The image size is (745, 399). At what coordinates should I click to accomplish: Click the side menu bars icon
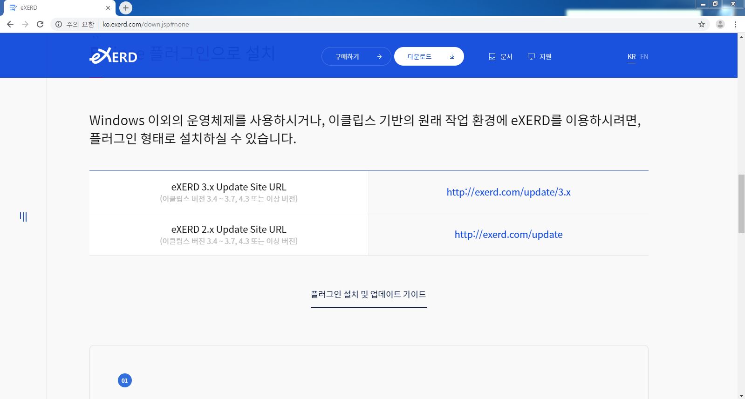(x=23, y=216)
